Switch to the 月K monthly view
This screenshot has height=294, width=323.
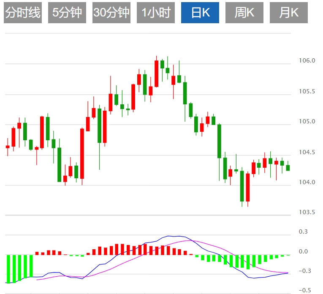click(289, 13)
